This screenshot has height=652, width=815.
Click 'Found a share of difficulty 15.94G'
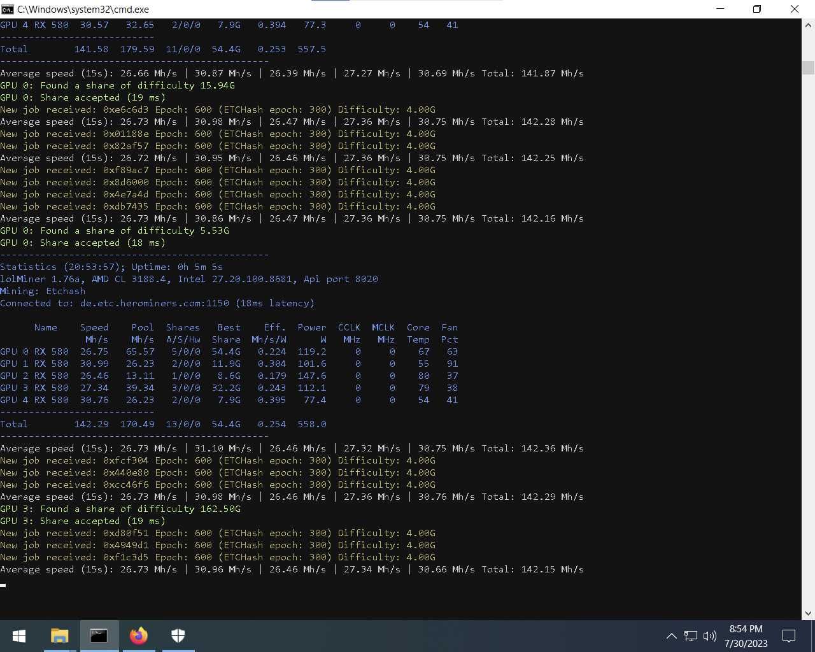(138, 85)
